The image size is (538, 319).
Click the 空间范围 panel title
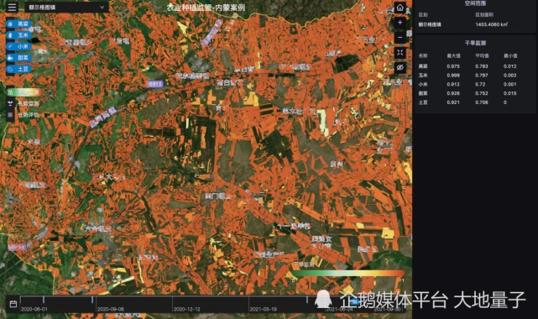475,3
